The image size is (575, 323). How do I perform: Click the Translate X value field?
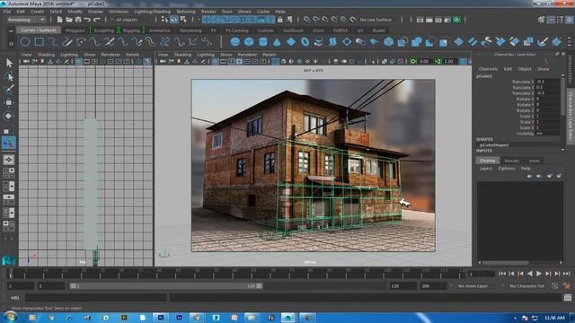547,82
